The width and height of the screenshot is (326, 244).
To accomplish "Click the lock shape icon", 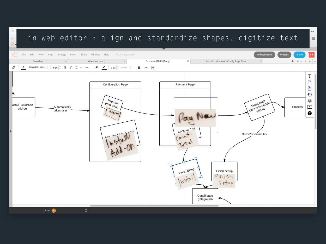I will [x=139, y=67].
